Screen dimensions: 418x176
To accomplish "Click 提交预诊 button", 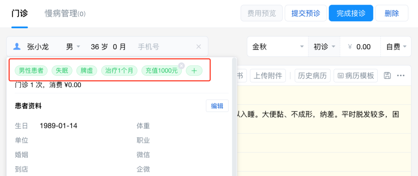I will click(305, 13).
